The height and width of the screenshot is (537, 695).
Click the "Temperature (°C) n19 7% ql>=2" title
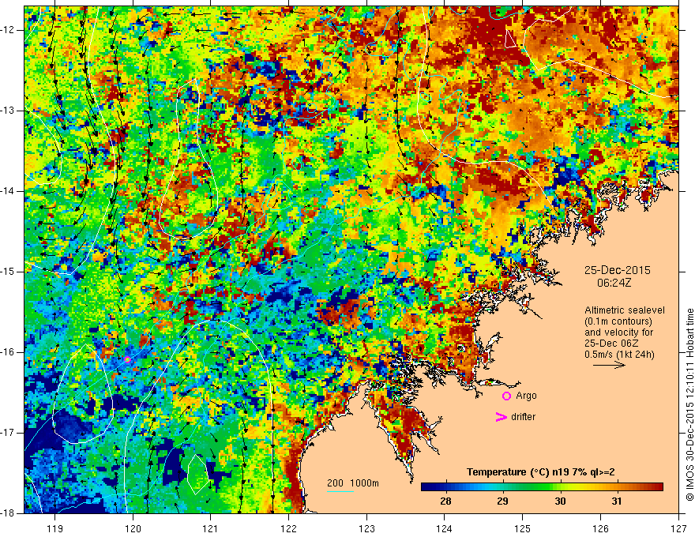[x=540, y=472]
